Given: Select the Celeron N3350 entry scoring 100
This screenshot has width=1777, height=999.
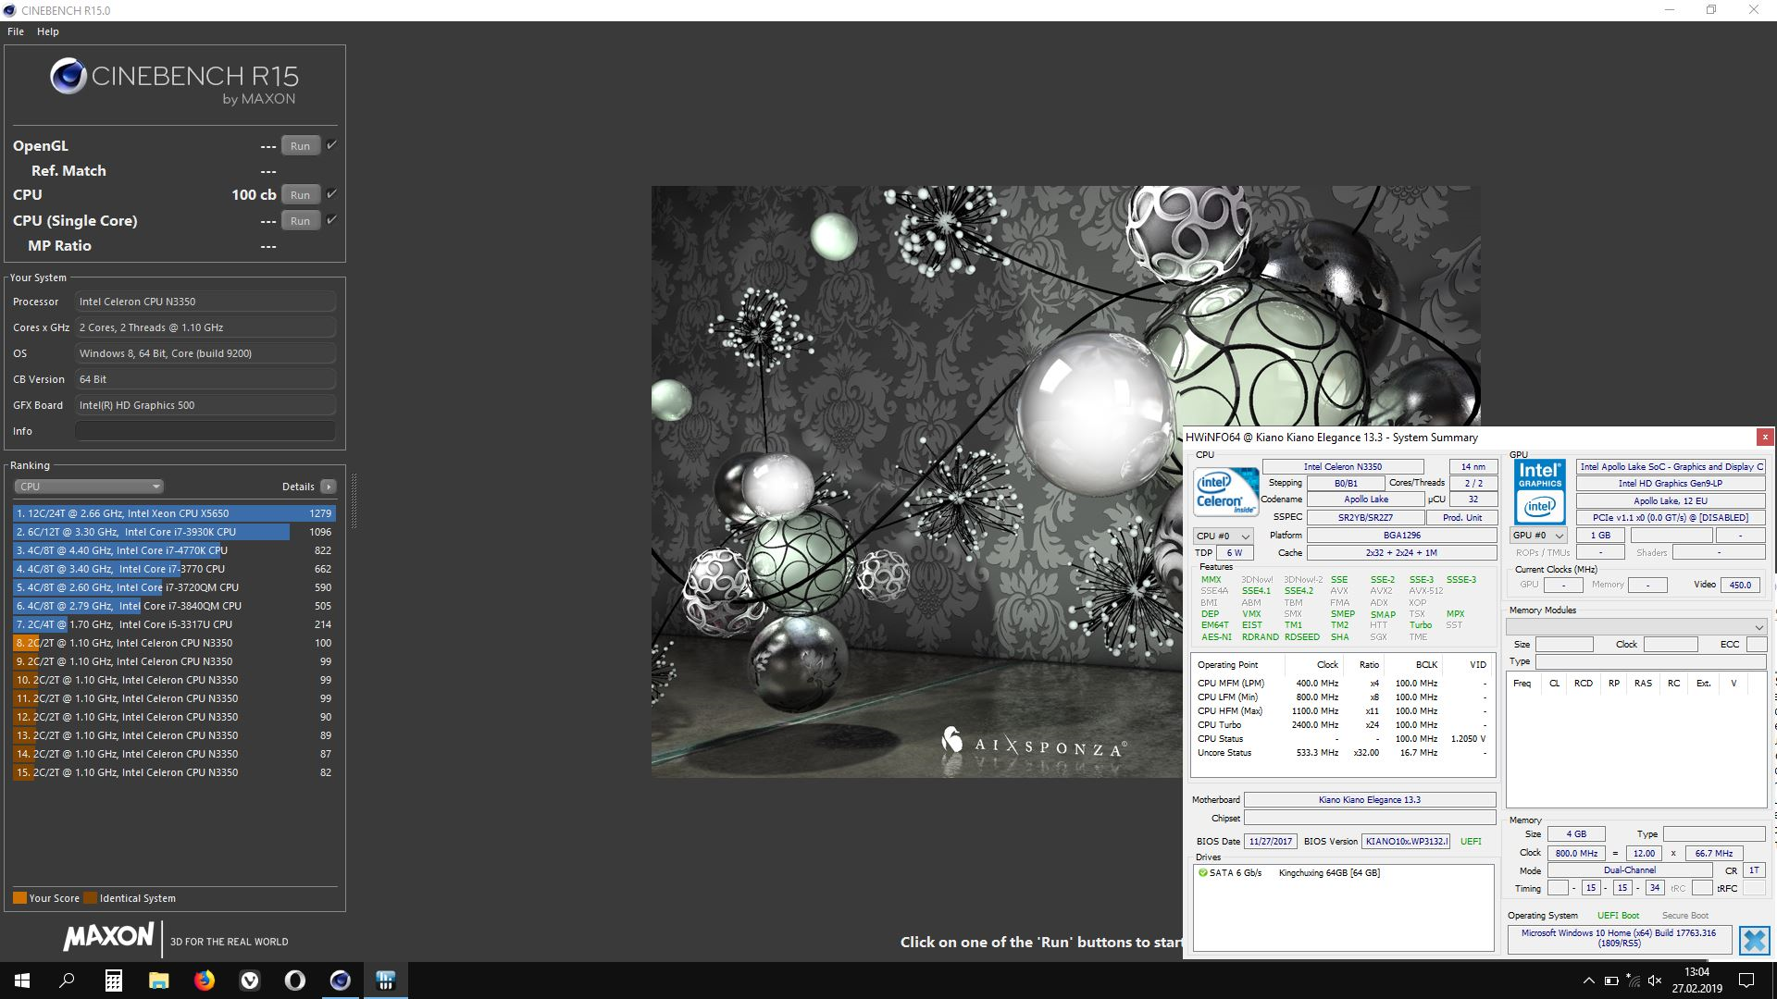Looking at the screenshot, I should tap(174, 643).
